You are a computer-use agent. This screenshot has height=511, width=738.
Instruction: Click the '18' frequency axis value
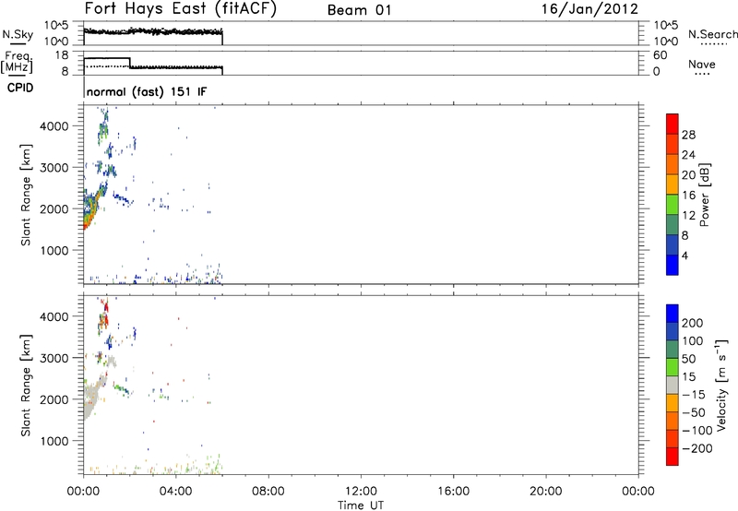click(62, 55)
